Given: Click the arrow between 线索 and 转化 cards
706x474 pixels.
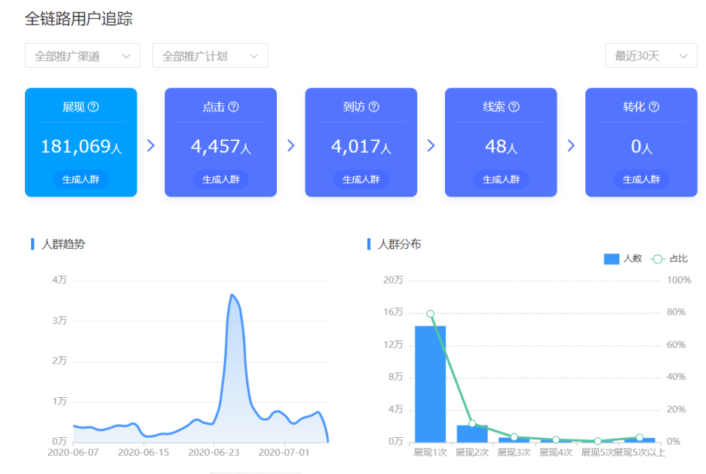Looking at the screenshot, I should coord(571,145).
